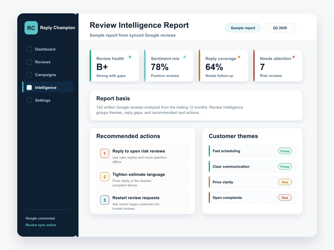Go to Campaigns in the sidebar
Image resolution: width=334 pixels, height=250 pixels.
point(48,75)
